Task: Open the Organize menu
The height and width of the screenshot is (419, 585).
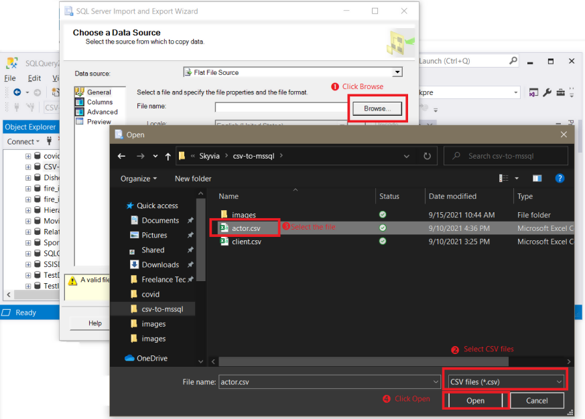Action: click(138, 178)
